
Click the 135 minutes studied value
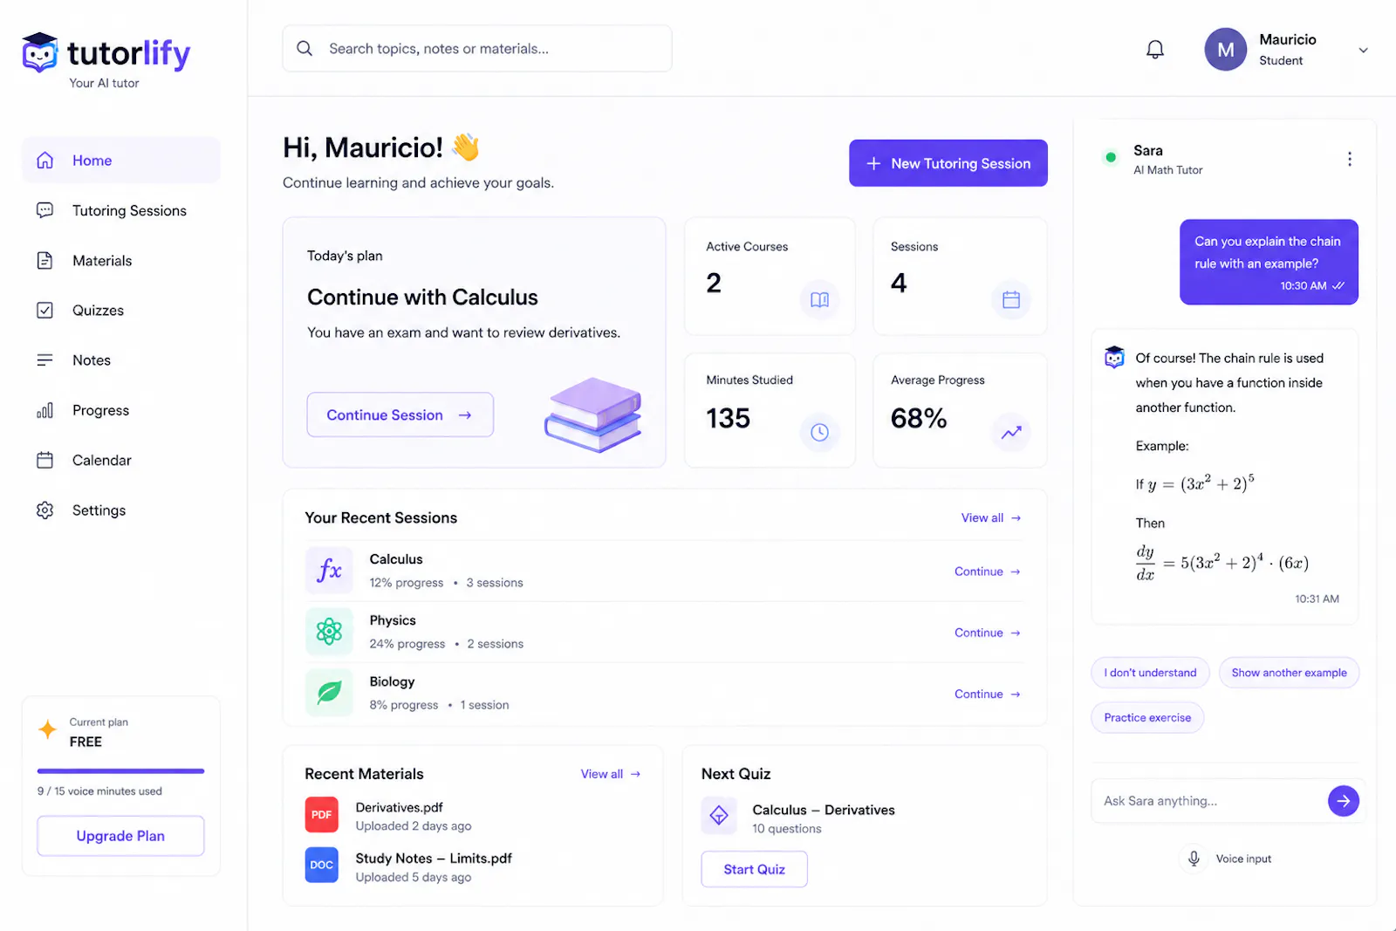point(728,418)
